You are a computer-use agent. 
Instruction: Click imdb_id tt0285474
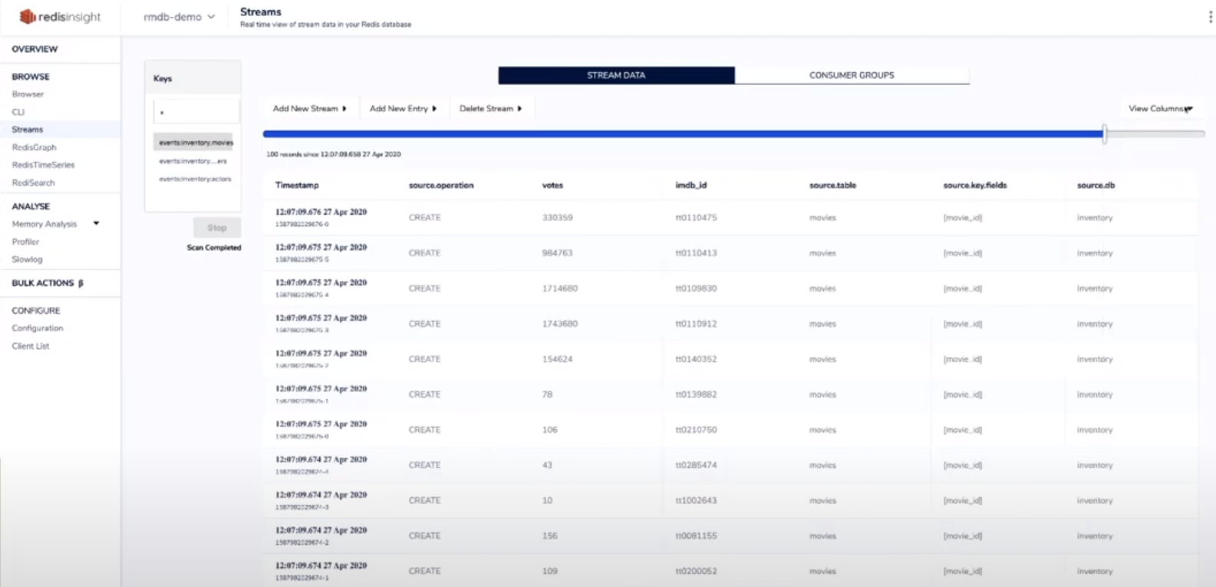696,465
